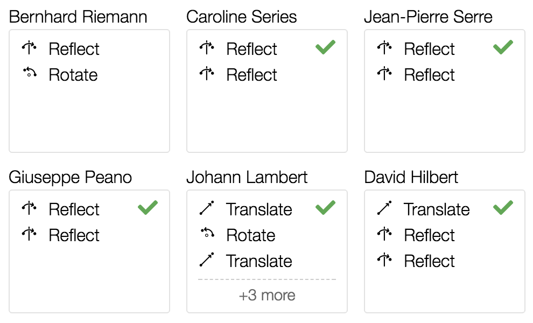This screenshot has width=533, height=323.
Task: Click the second Reflect icon in Giuseppe Peano's card
Action: [x=29, y=235]
